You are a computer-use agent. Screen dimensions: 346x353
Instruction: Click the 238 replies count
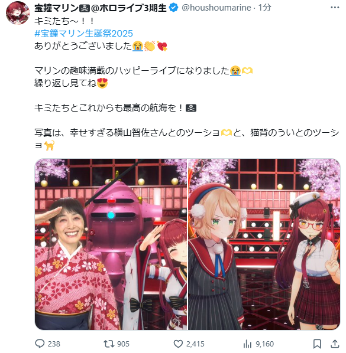54,344
